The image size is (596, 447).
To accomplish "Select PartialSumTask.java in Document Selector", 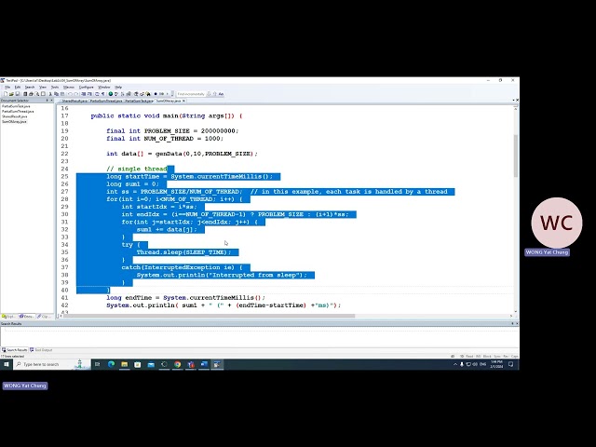I will [x=16, y=106].
